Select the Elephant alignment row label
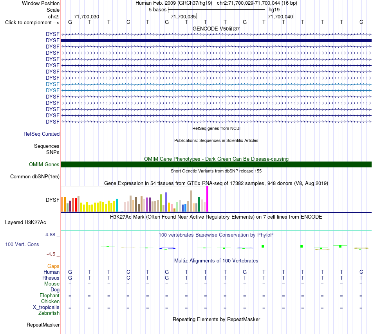 pyautogui.click(x=50, y=296)
